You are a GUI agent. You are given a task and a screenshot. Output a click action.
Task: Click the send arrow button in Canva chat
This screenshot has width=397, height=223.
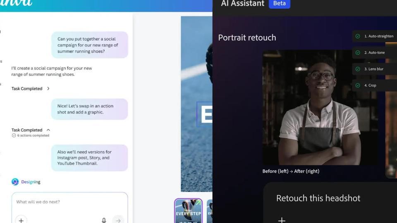pos(118,220)
